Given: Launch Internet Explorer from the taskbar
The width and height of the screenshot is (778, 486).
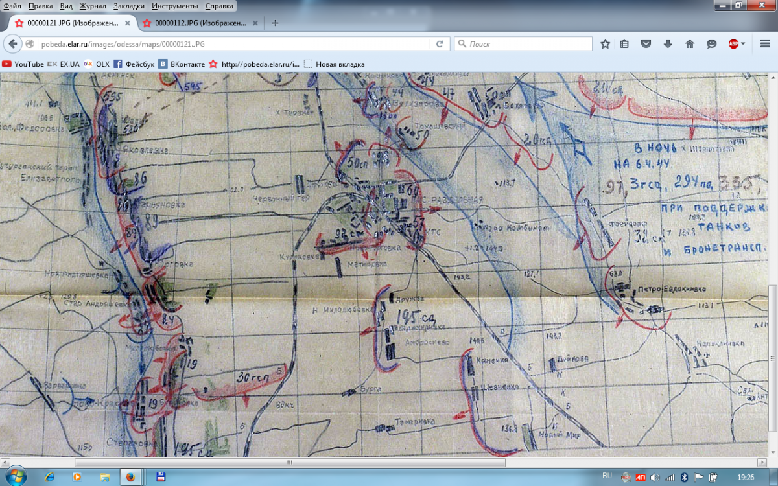Looking at the screenshot, I should 50,477.
